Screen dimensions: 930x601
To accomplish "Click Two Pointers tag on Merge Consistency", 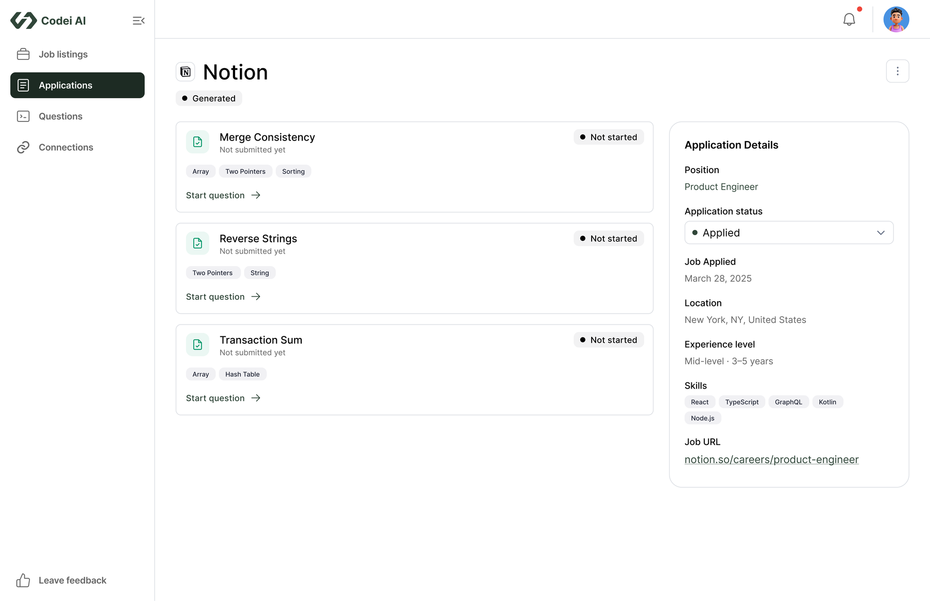I will 245,172.
